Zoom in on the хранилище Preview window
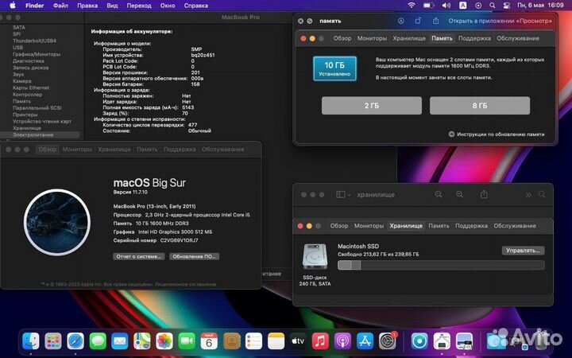This screenshot has width=572, height=358. 460,195
